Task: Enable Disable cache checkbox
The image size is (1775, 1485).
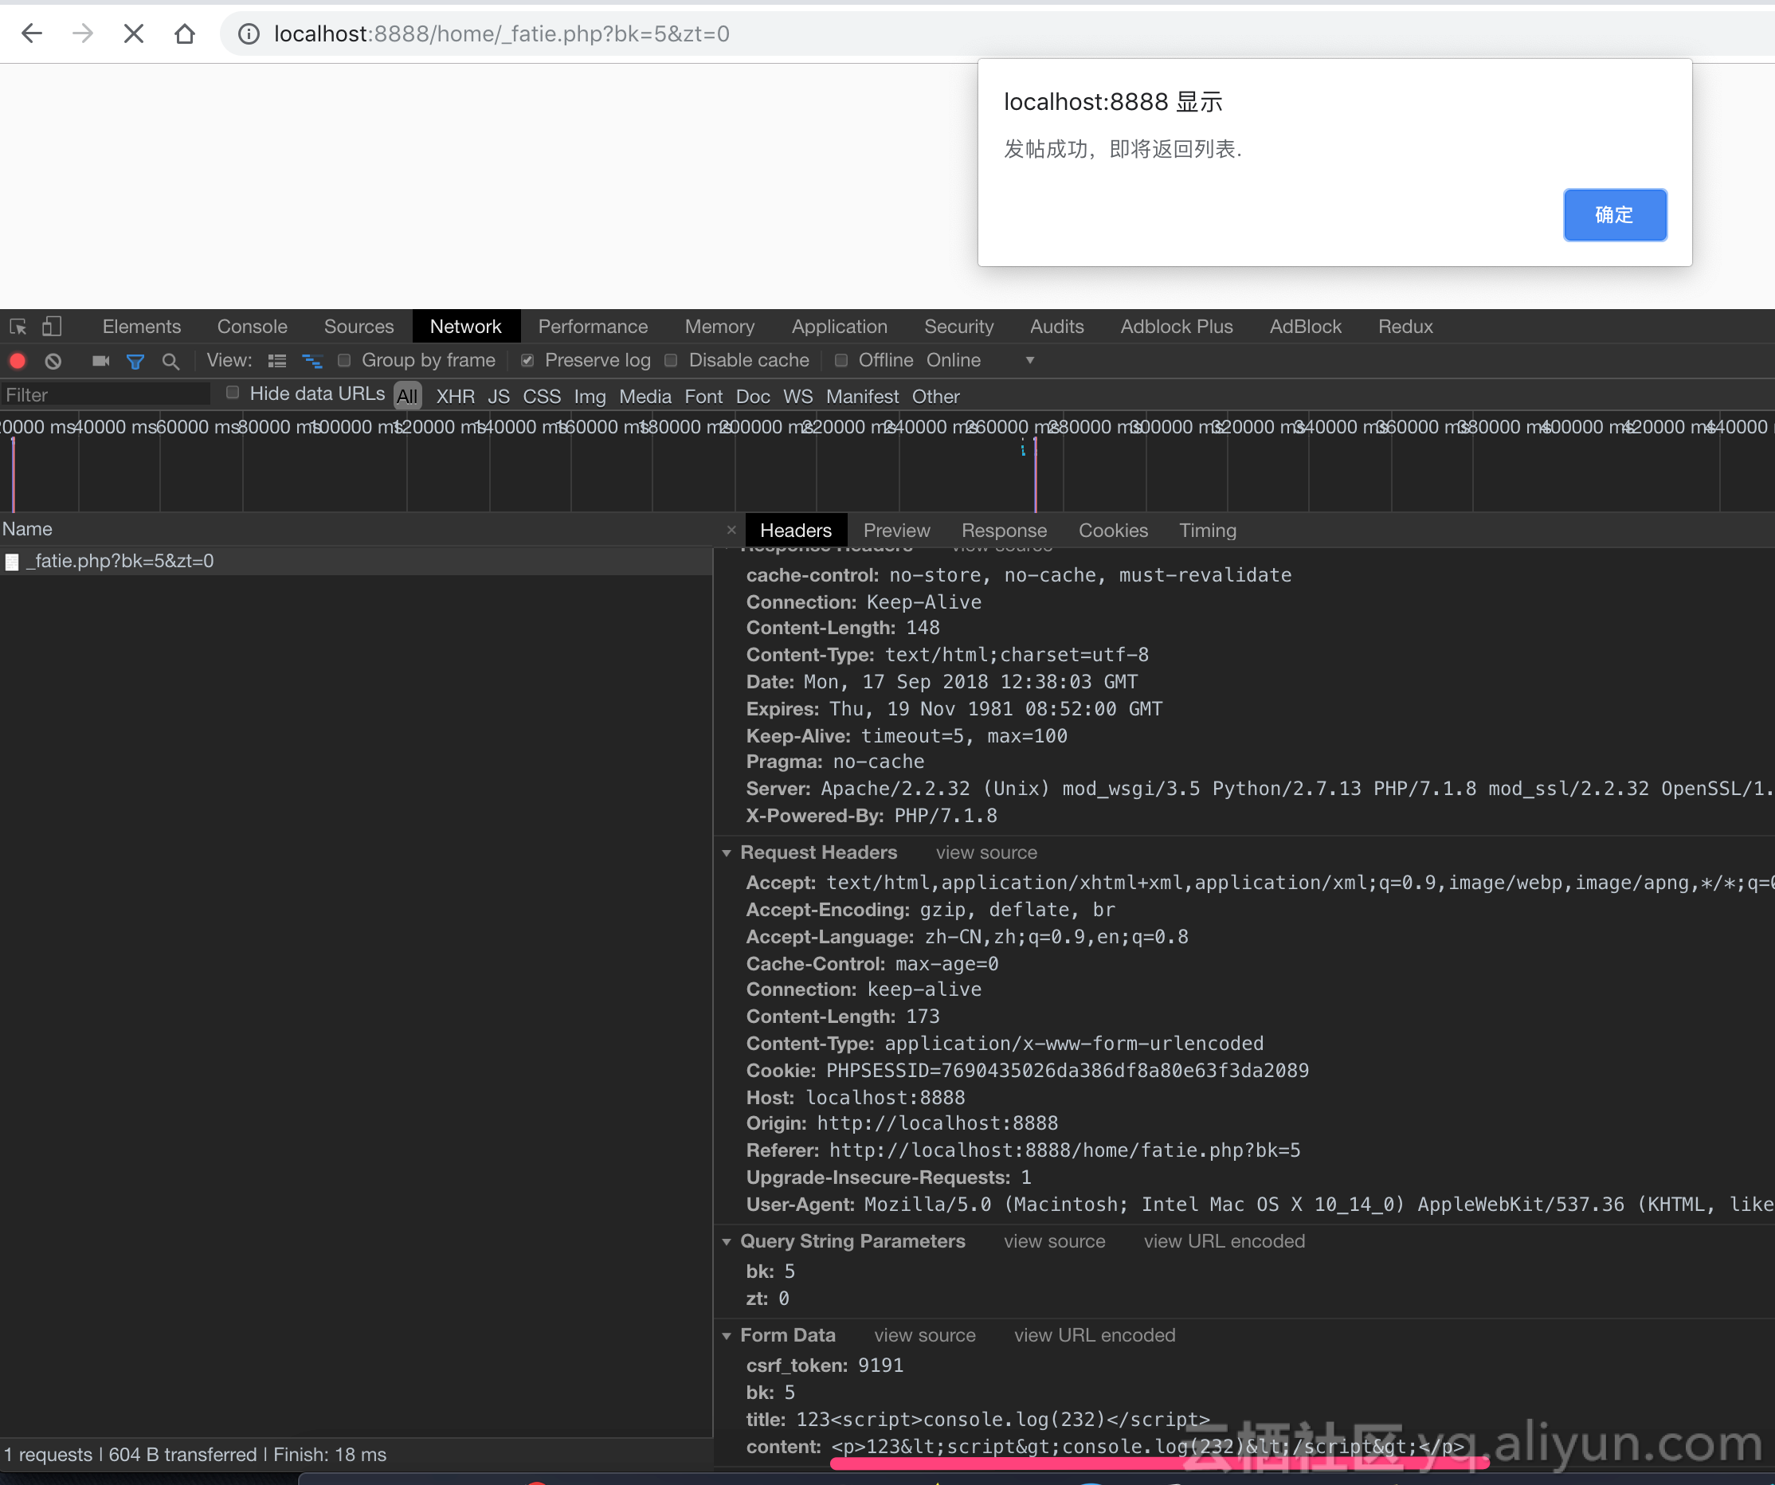Action: (671, 360)
